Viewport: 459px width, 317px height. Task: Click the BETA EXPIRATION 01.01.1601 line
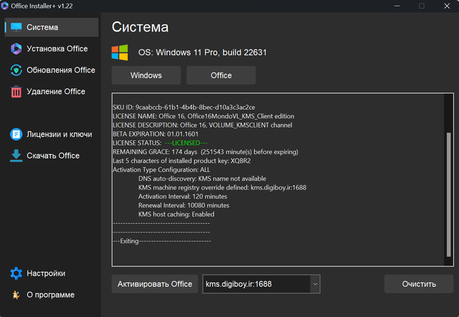(156, 134)
